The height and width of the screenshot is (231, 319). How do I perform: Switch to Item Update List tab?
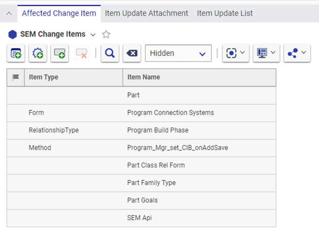(x=224, y=13)
